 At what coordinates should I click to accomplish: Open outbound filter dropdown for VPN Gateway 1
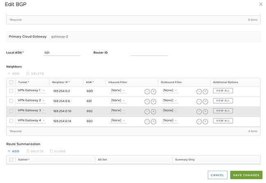[170, 90]
